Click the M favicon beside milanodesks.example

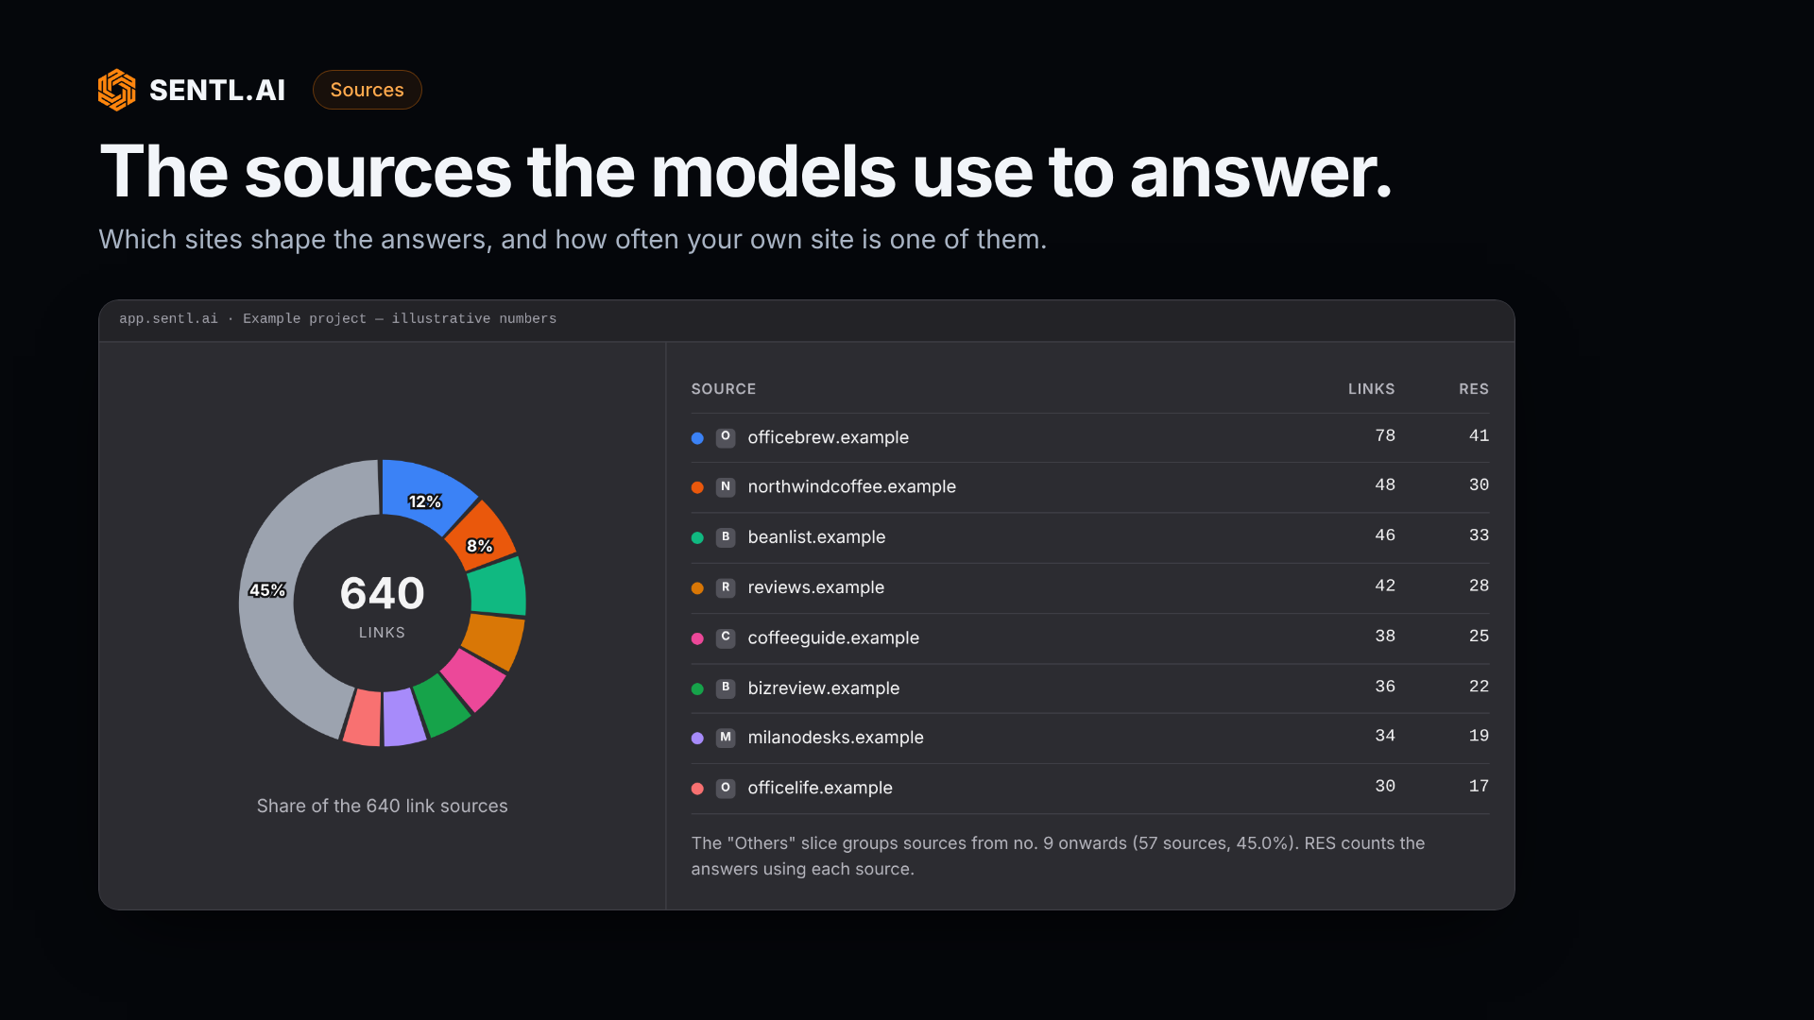pyautogui.click(x=726, y=738)
